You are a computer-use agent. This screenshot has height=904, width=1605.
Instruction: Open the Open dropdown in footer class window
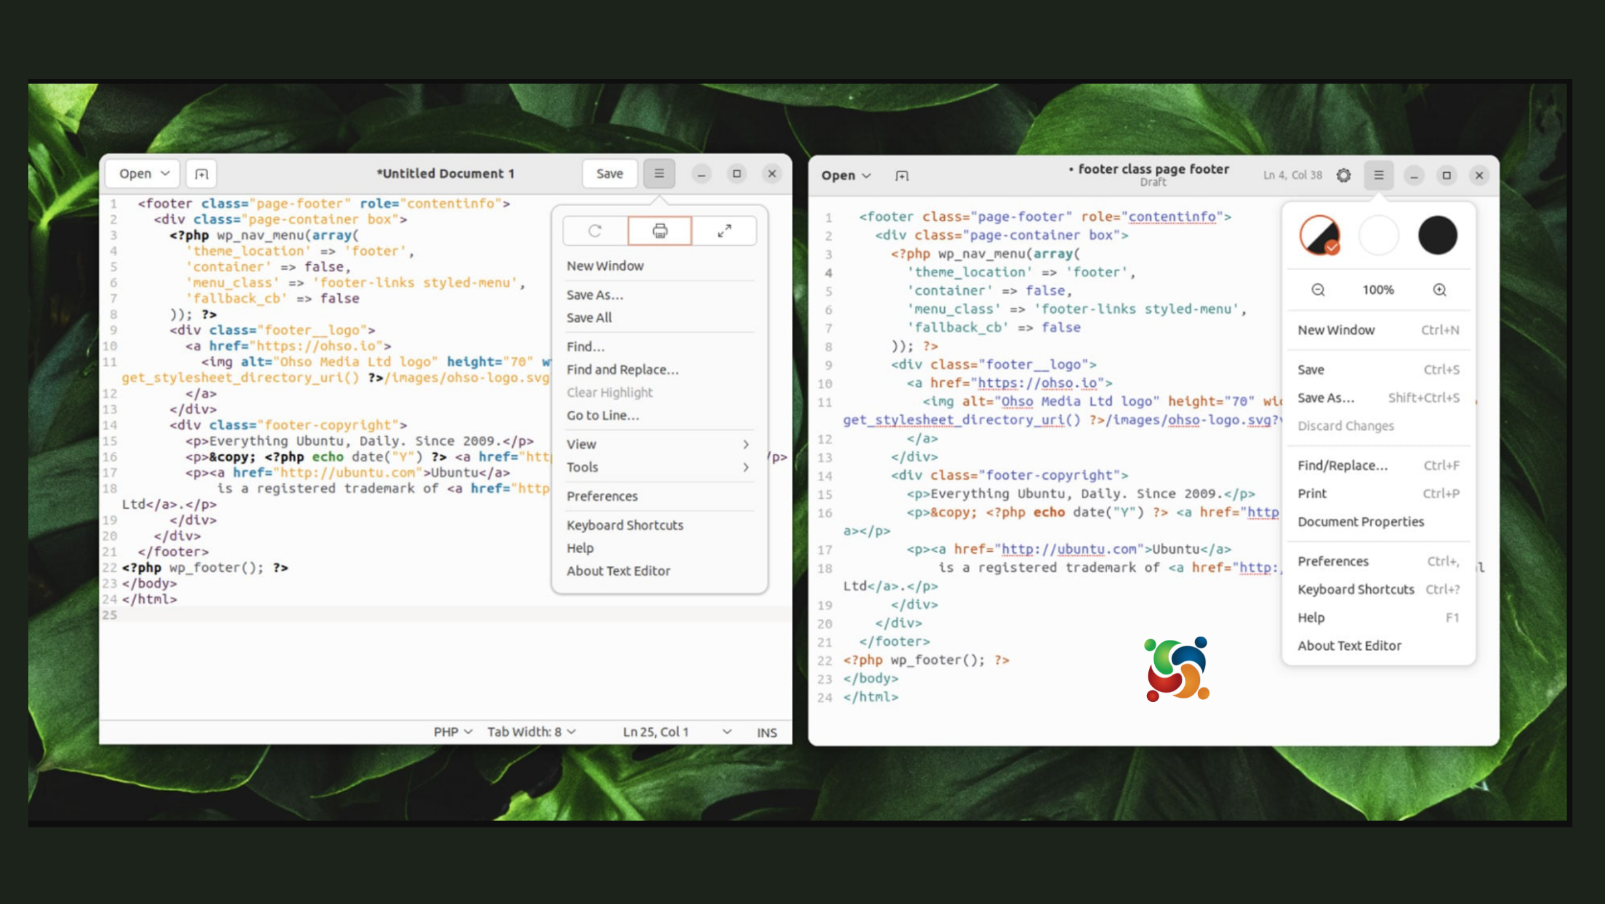[x=846, y=175]
